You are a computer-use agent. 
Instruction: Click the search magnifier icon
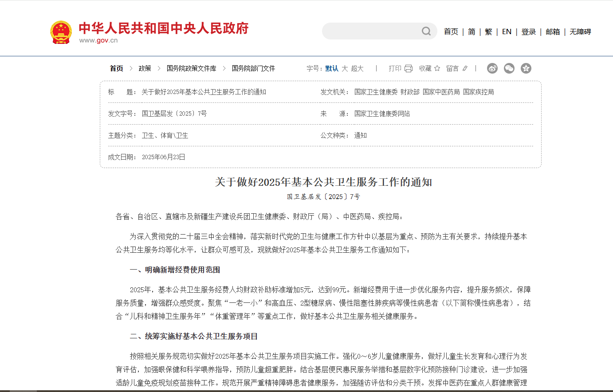[x=426, y=31]
